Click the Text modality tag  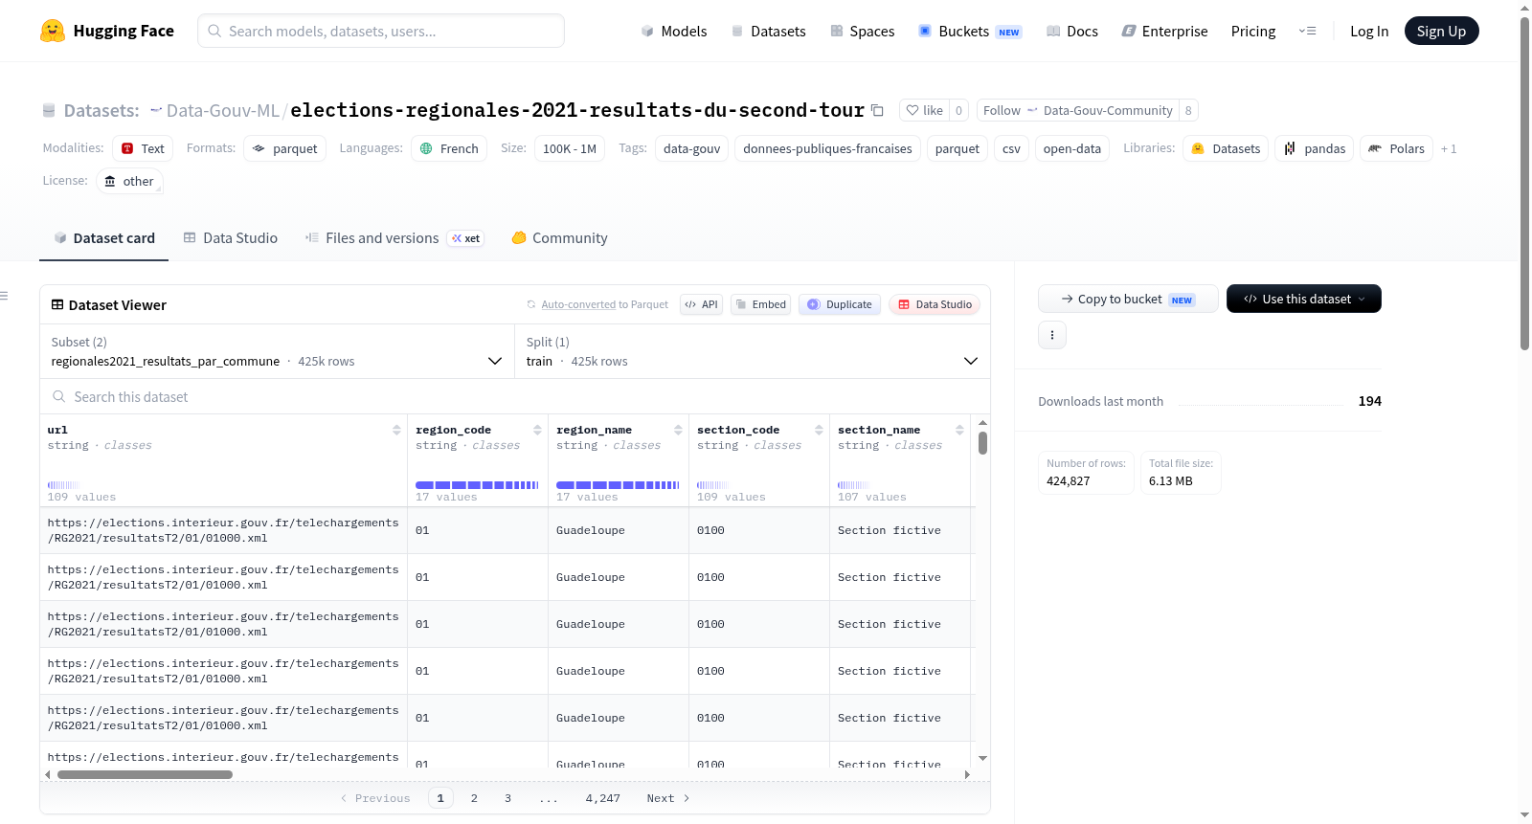[x=143, y=148]
